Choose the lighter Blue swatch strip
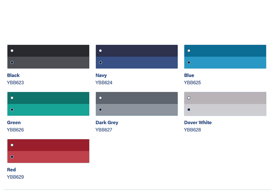Viewport: 274px width, 191px height. click(225, 62)
